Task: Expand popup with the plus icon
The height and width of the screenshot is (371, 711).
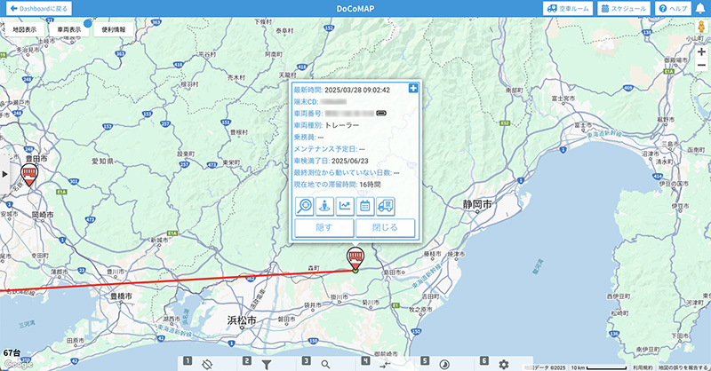Action: (x=412, y=88)
